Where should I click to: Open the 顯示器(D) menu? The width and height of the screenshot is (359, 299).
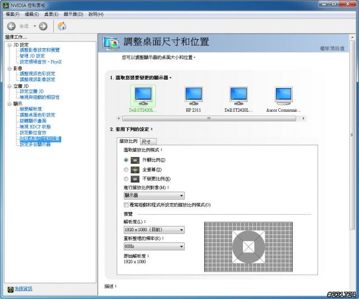point(73,14)
